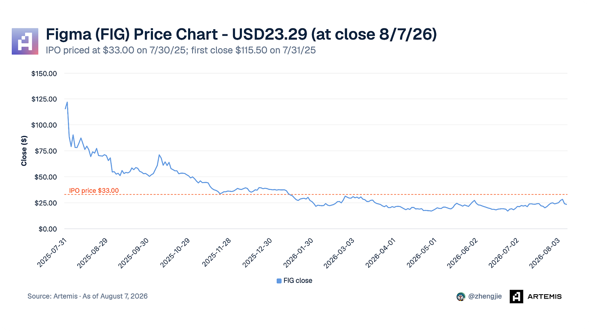The image size is (589, 331).
Task: Click the ARTEMIS wordmark text
Action: [545, 296]
